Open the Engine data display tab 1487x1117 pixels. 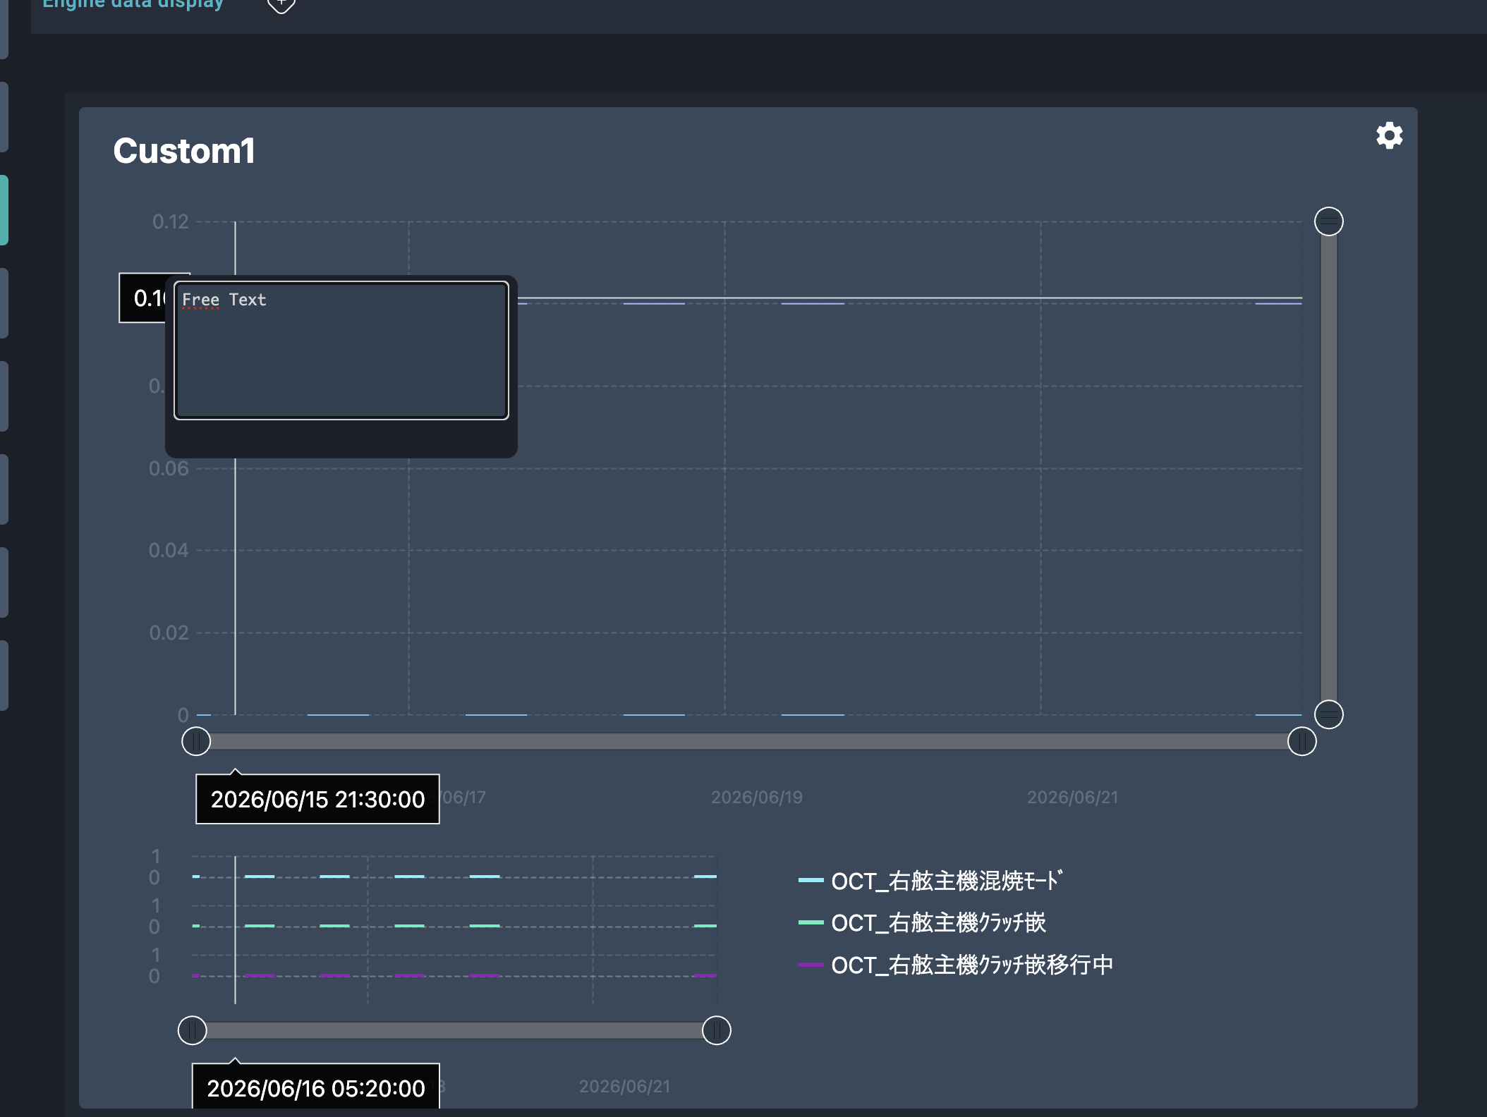coord(133,4)
